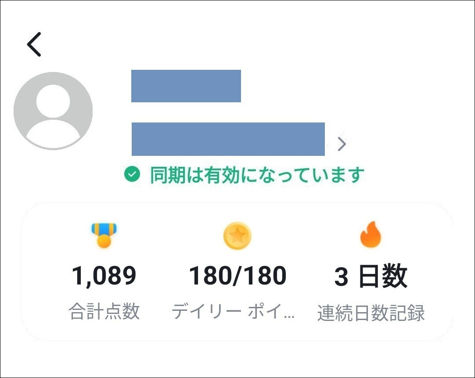475x378 pixels.
Task: Open the 連続日数記録 label
Action: [371, 313]
